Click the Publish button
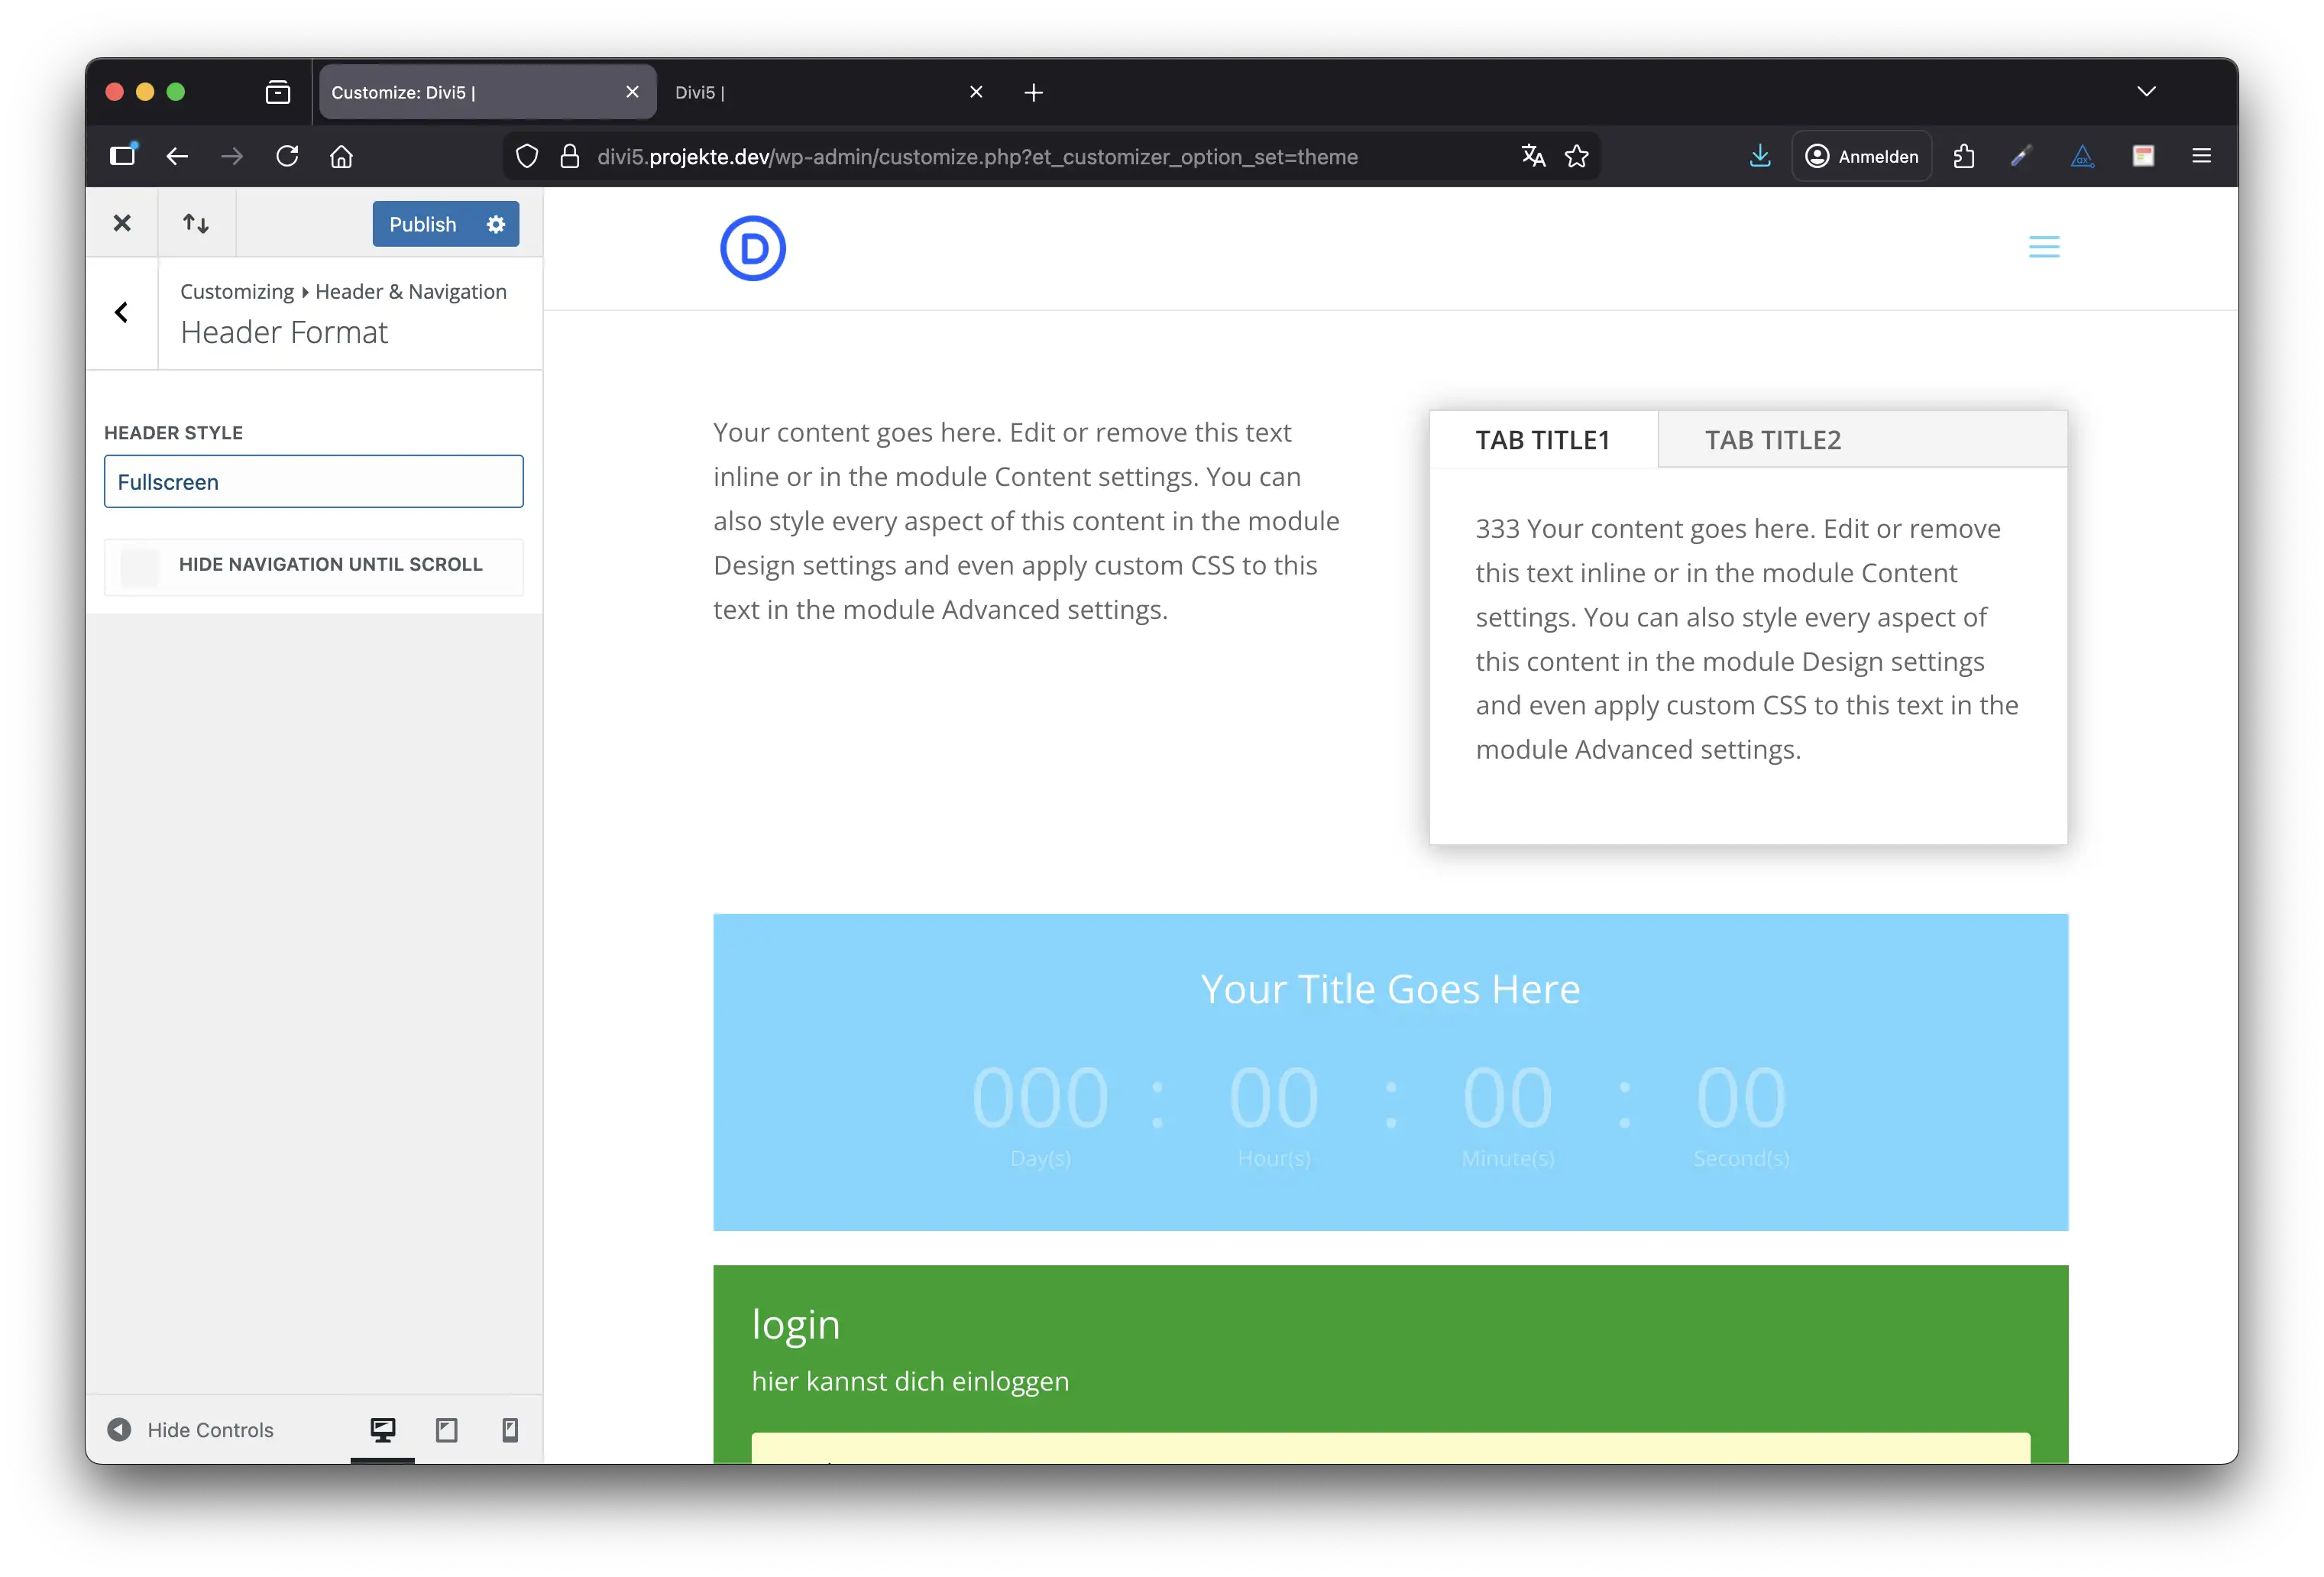2324x1577 pixels. point(423,224)
